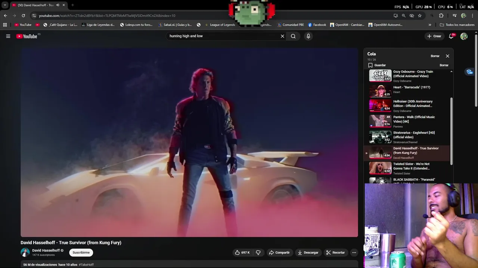Install app icon in address bar
This screenshot has width=478, height=268.
pos(395,16)
